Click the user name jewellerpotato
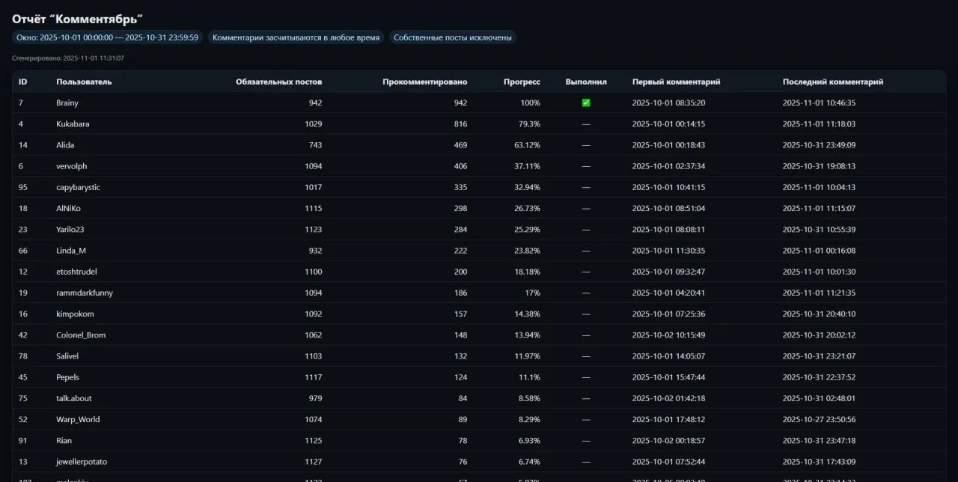 click(x=82, y=462)
